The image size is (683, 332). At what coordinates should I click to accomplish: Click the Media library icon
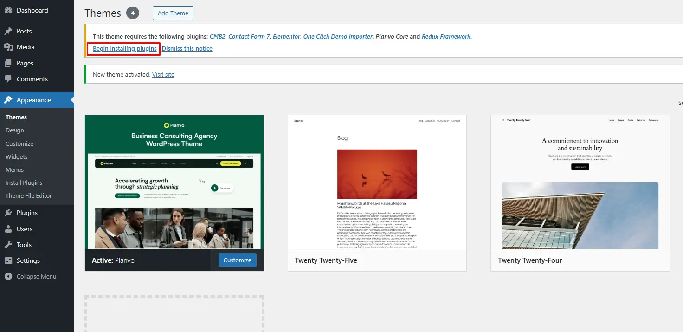[8, 47]
